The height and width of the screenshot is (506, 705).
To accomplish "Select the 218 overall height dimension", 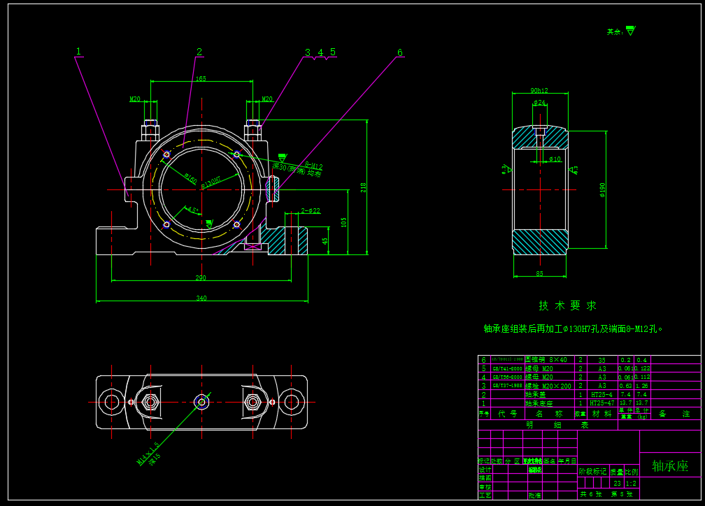I will (x=363, y=187).
